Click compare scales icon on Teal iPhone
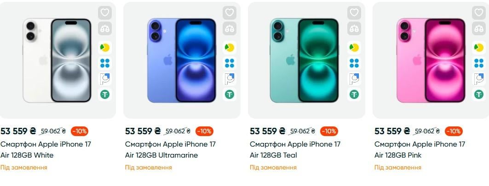The width and height of the screenshot is (489, 186). point(354,28)
